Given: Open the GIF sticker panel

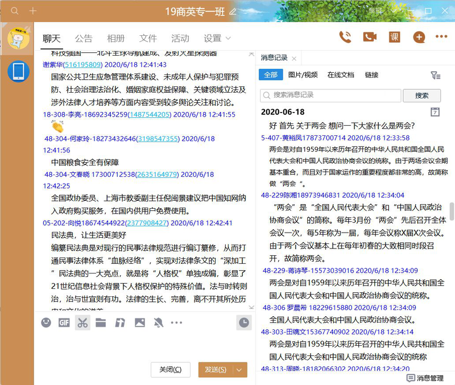Looking at the screenshot, I should point(64,322).
